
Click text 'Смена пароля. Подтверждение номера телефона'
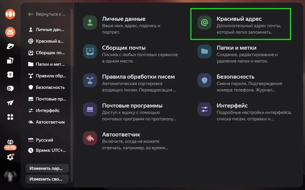249,87
